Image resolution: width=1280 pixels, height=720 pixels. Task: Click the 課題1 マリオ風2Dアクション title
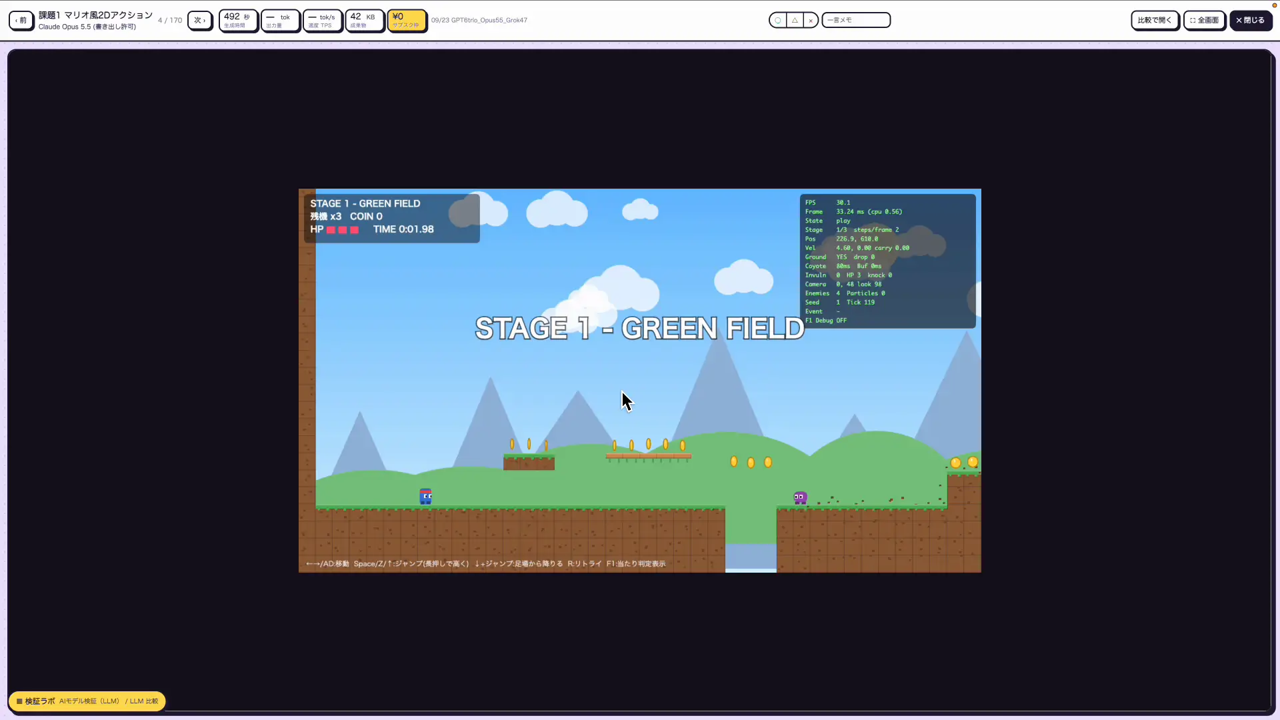(95, 15)
